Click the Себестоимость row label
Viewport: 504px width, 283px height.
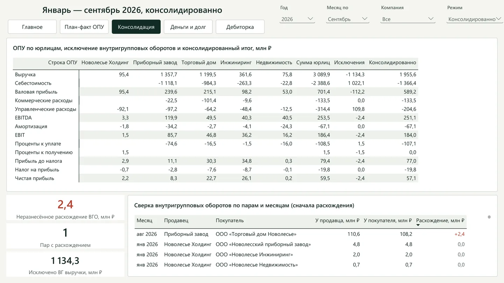(33, 83)
